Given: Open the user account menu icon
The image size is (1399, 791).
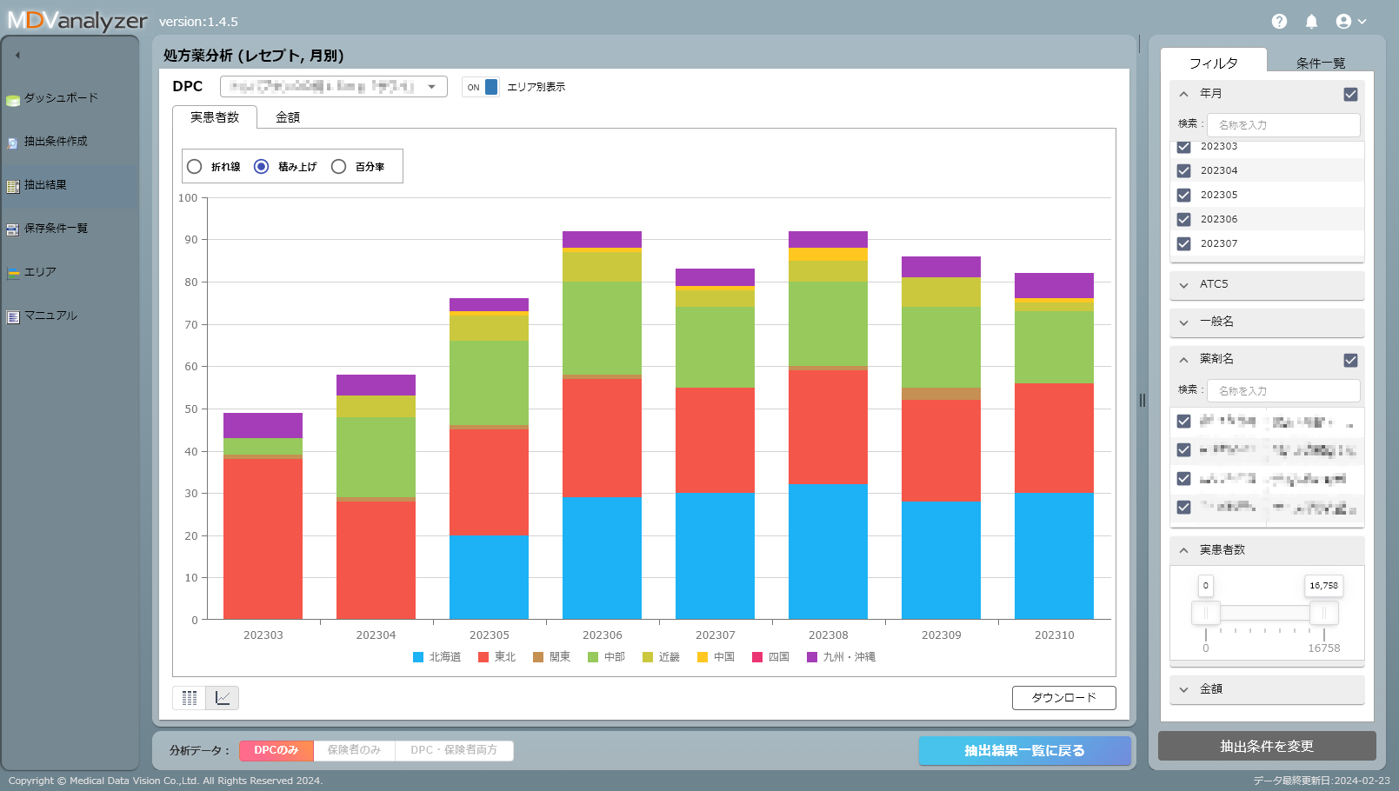Looking at the screenshot, I should (x=1350, y=22).
